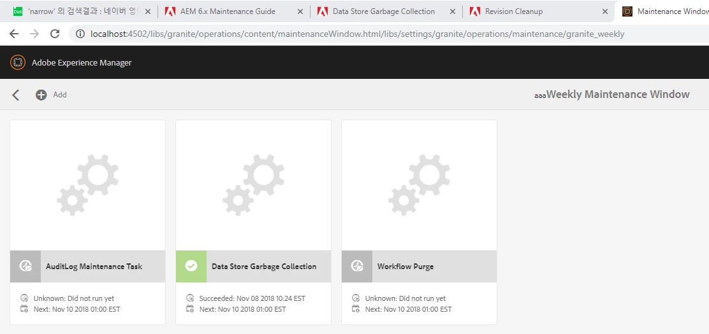Viewport: 709px width, 334px height.
Task: Click the large gears image on AuditLog card
Action: point(88,185)
